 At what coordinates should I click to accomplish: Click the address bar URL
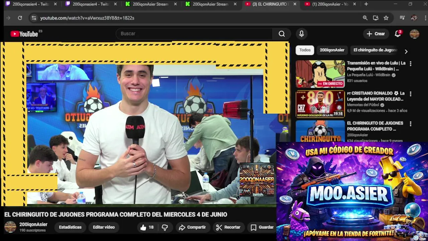(x=87, y=18)
